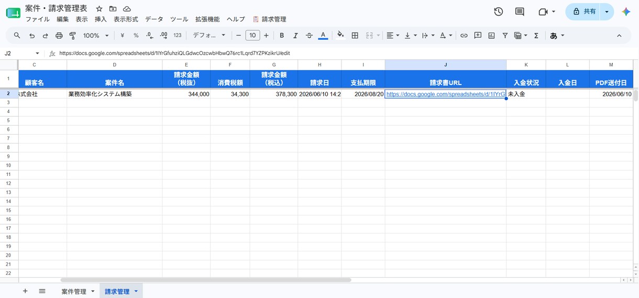
Task: Click the formula bar URL text
Action: 174,53
